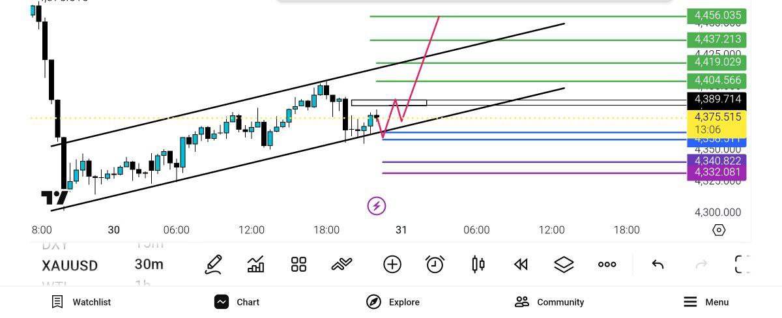This screenshot has width=782, height=318.
Task: Click the purple lightning bolt icon
Action: (x=377, y=206)
